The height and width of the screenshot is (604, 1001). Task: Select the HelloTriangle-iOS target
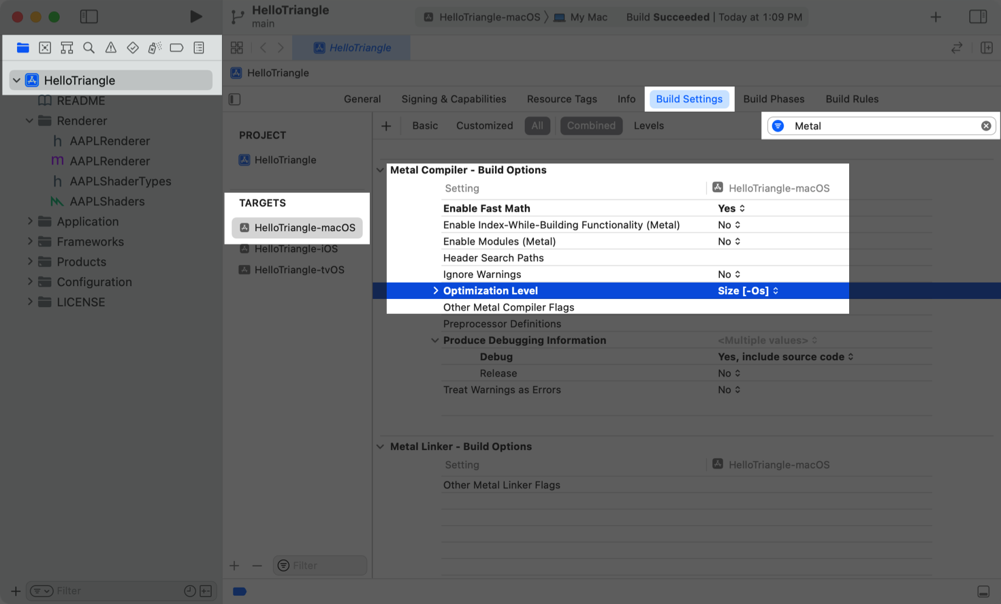point(296,249)
